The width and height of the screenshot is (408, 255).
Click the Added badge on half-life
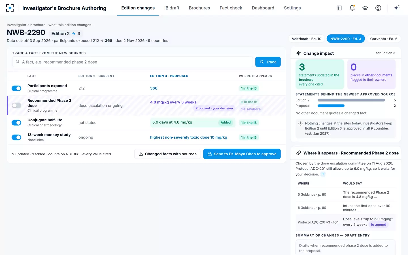coord(226,123)
